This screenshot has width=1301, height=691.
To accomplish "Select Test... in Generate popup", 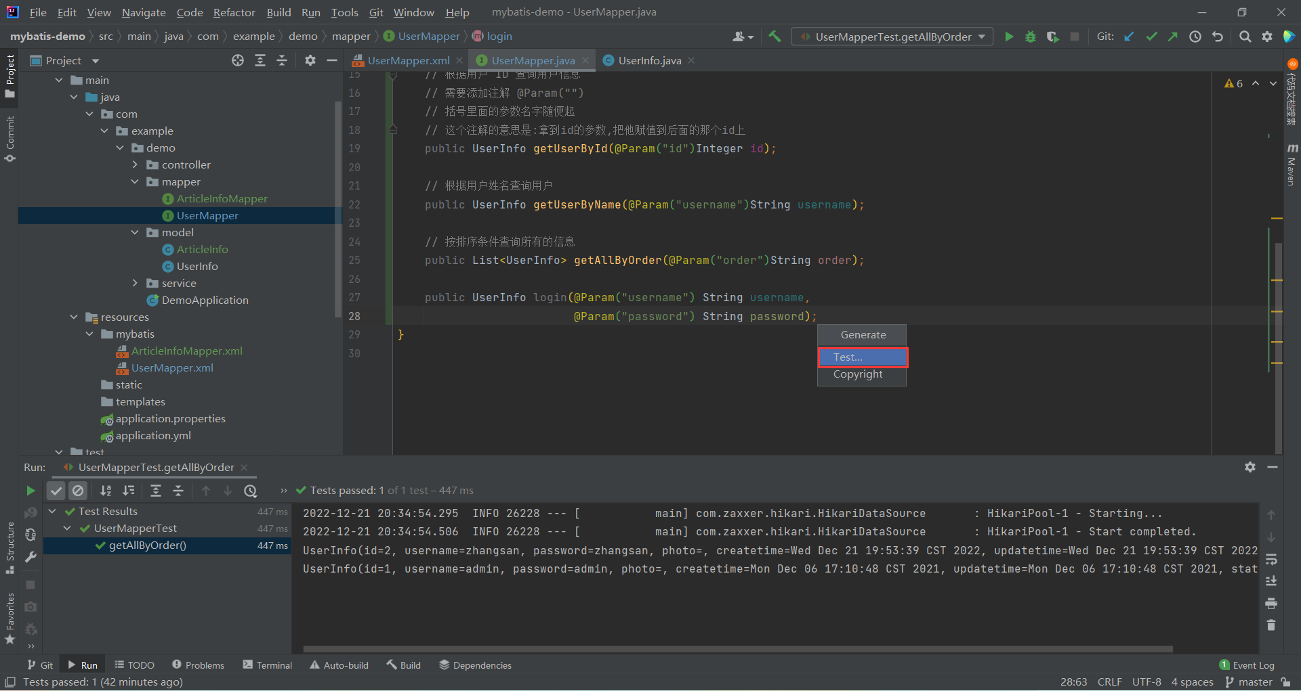I will tap(862, 357).
